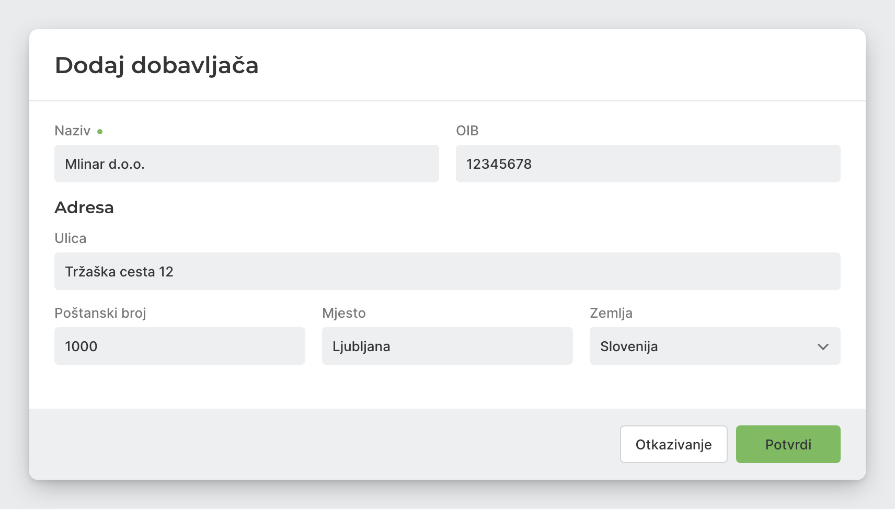Image resolution: width=895 pixels, height=509 pixels.
Task: Click the Dodaj dobavljača dialog title
Action: [x=157, y=66]
